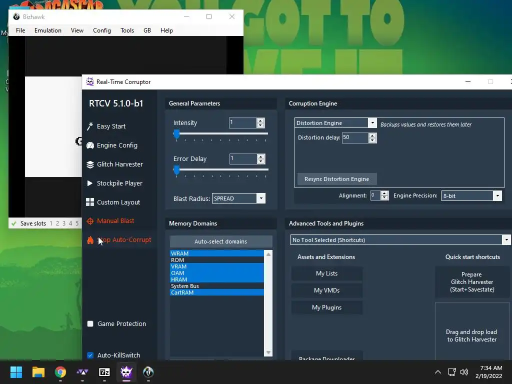Open the Bizhawk File menu
This screenshot has height=384, width=512.
[20, 30]
